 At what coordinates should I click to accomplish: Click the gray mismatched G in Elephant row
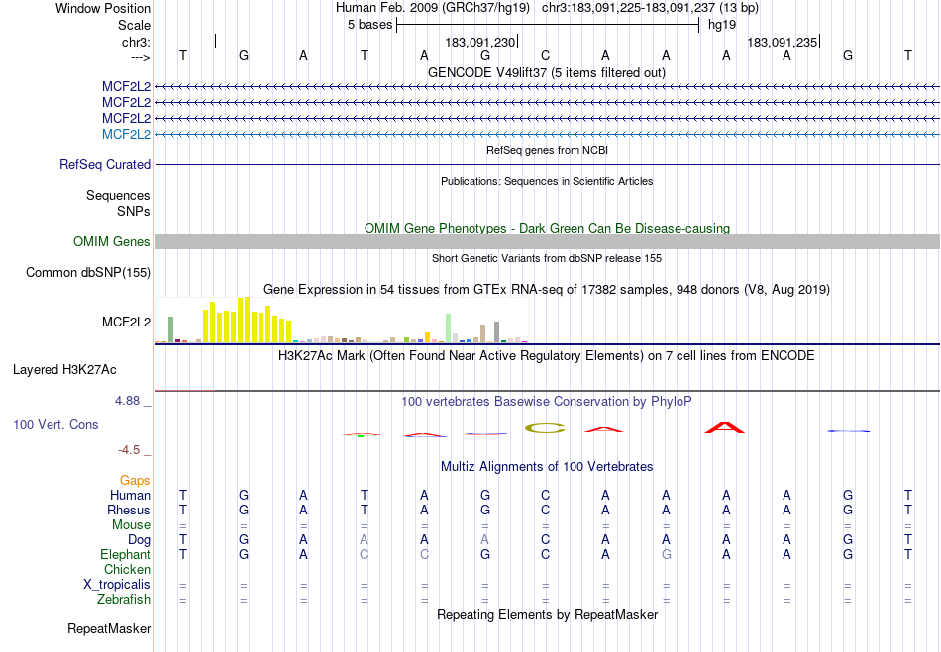pos(667,554)
